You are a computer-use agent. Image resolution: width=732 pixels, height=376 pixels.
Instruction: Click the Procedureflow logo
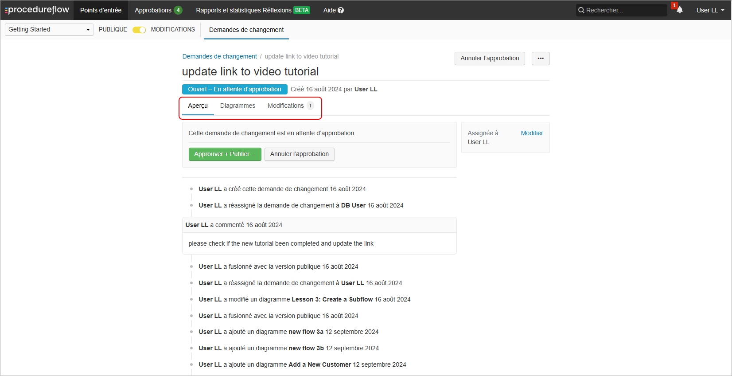coord(37,10)
